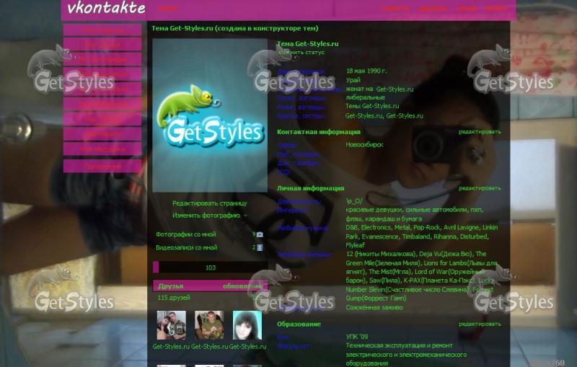Click the Get-Styles.ru name under the camouflage man
Viewport: 577px width, 367px height.
click(209, 346)
